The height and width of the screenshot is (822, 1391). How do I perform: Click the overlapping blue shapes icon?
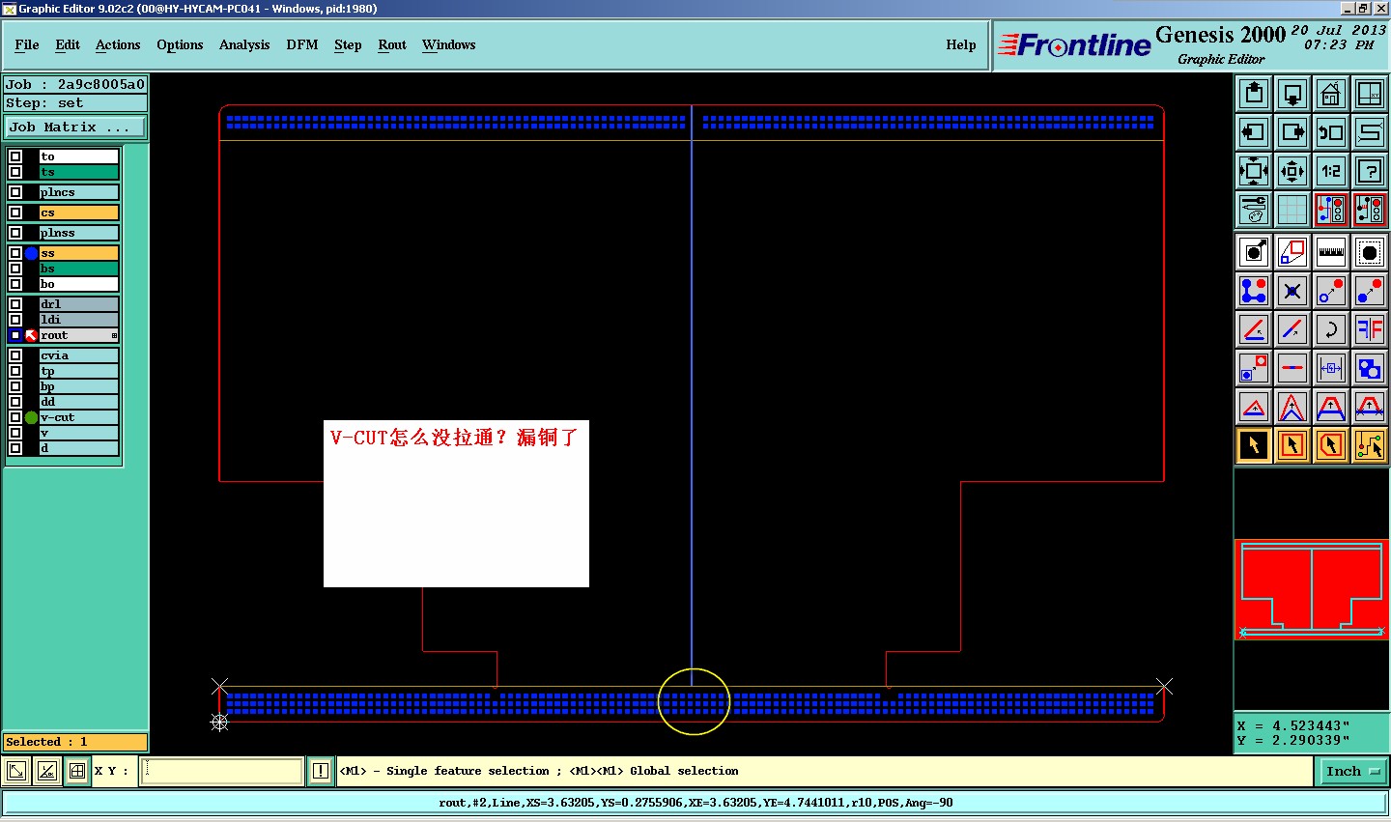[1369, 368]
